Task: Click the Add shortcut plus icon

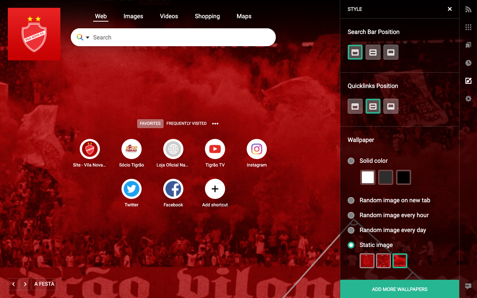Action: [215, 189]
